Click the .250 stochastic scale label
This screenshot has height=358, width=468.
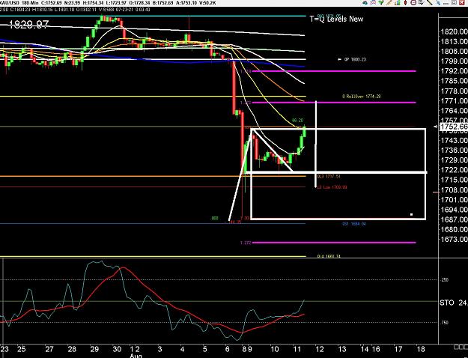445,280
